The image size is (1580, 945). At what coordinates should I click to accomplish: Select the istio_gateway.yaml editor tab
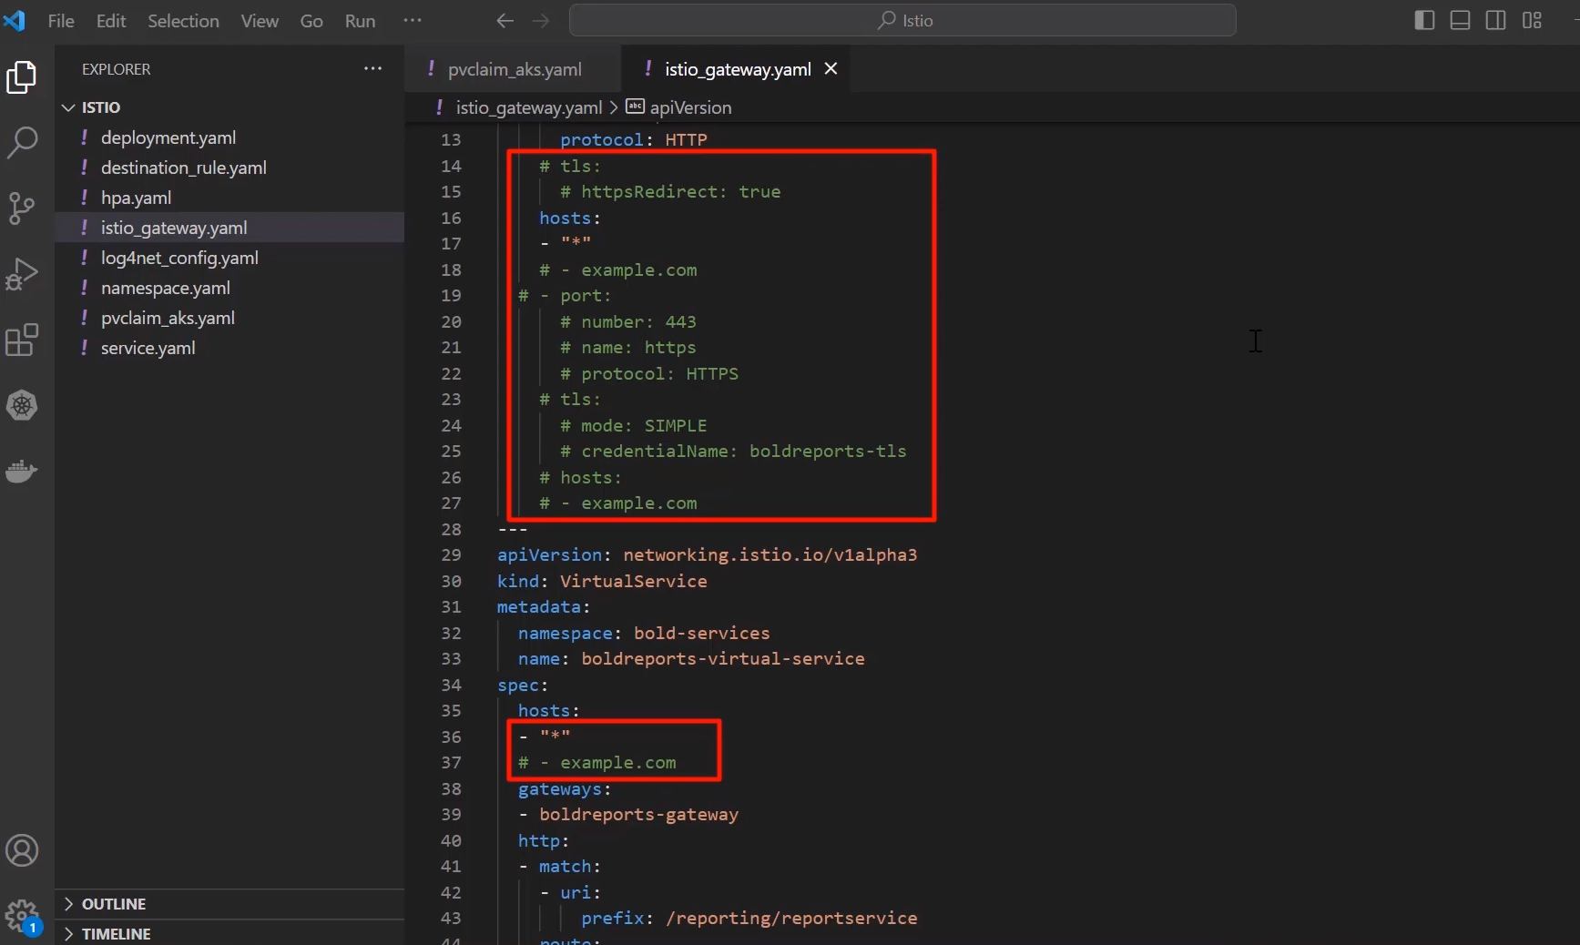click(x=736, y=69)
